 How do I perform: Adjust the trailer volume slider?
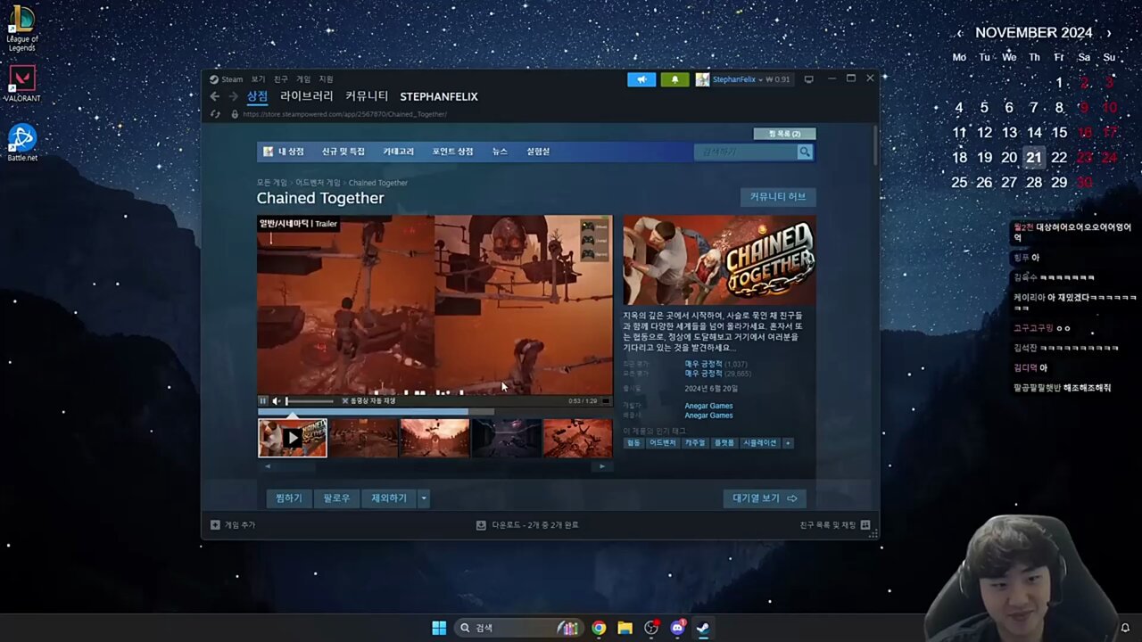point(309,401)
